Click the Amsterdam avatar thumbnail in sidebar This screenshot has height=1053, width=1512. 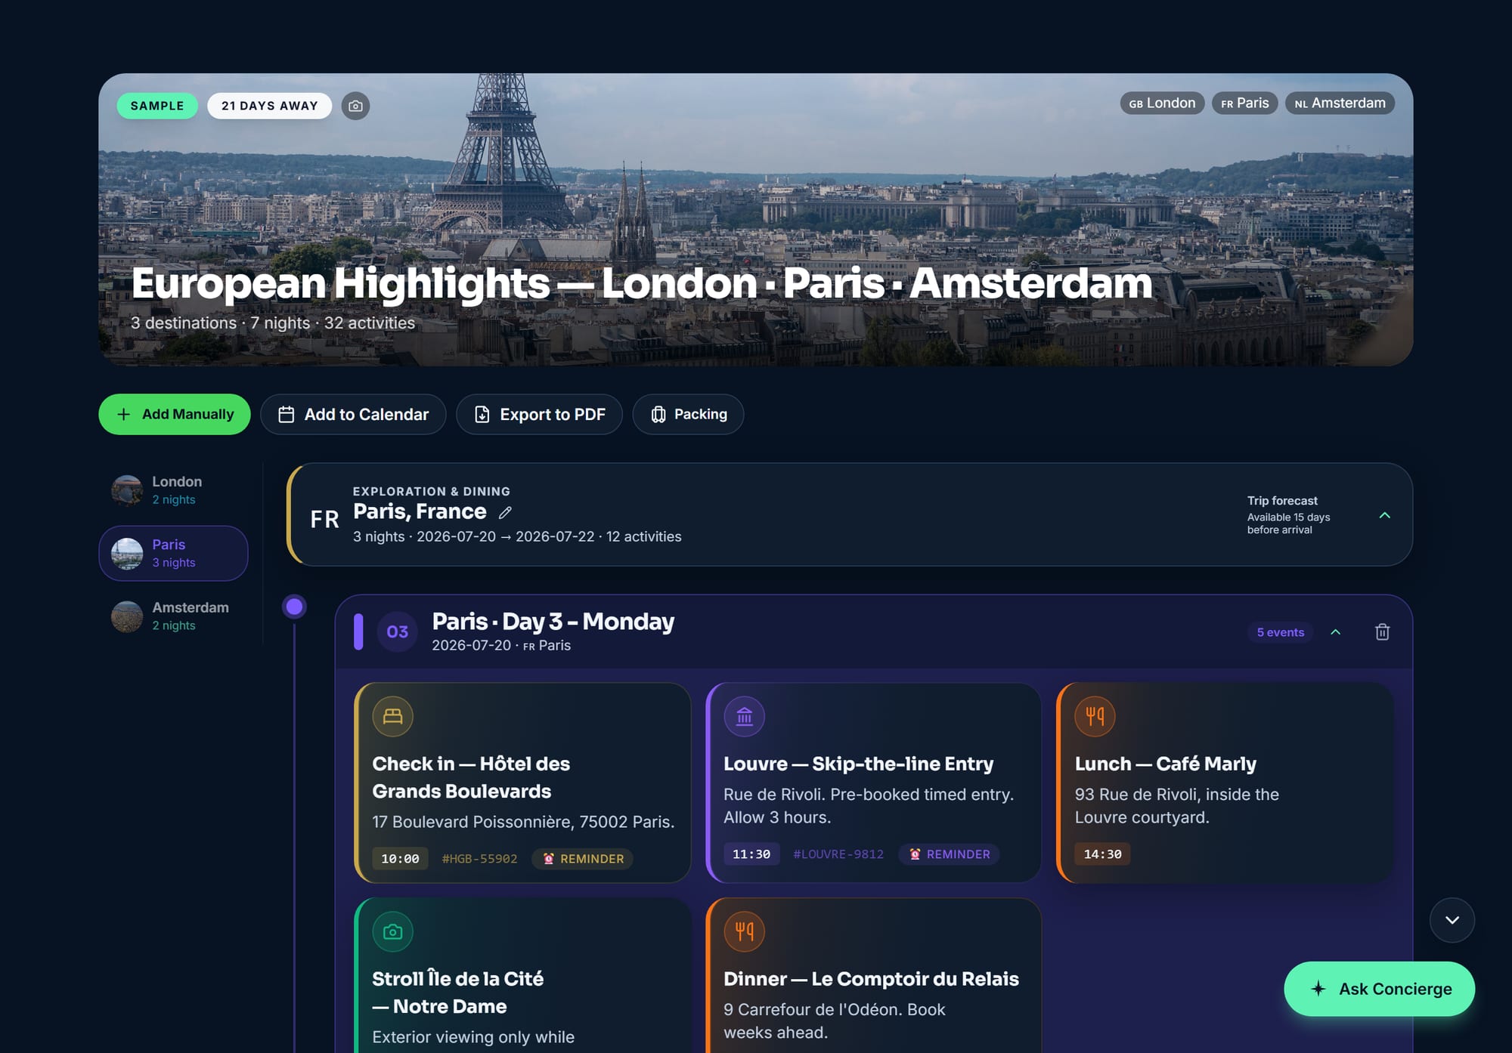(127, 616)
